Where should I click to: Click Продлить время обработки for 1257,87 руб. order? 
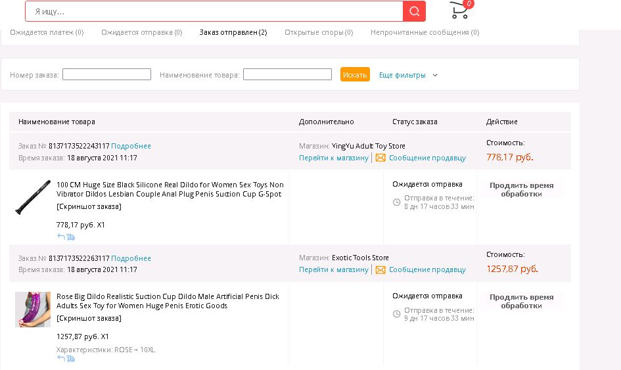[521, 301]
